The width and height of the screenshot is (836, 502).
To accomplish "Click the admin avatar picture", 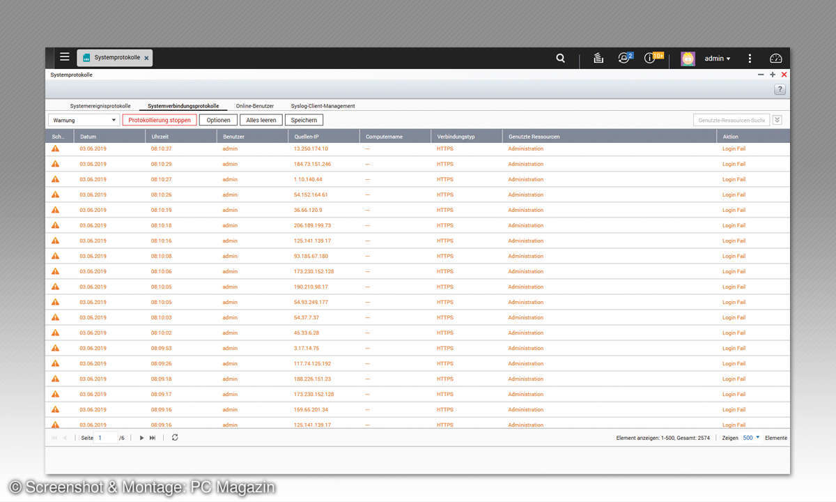I will point(688,59).
